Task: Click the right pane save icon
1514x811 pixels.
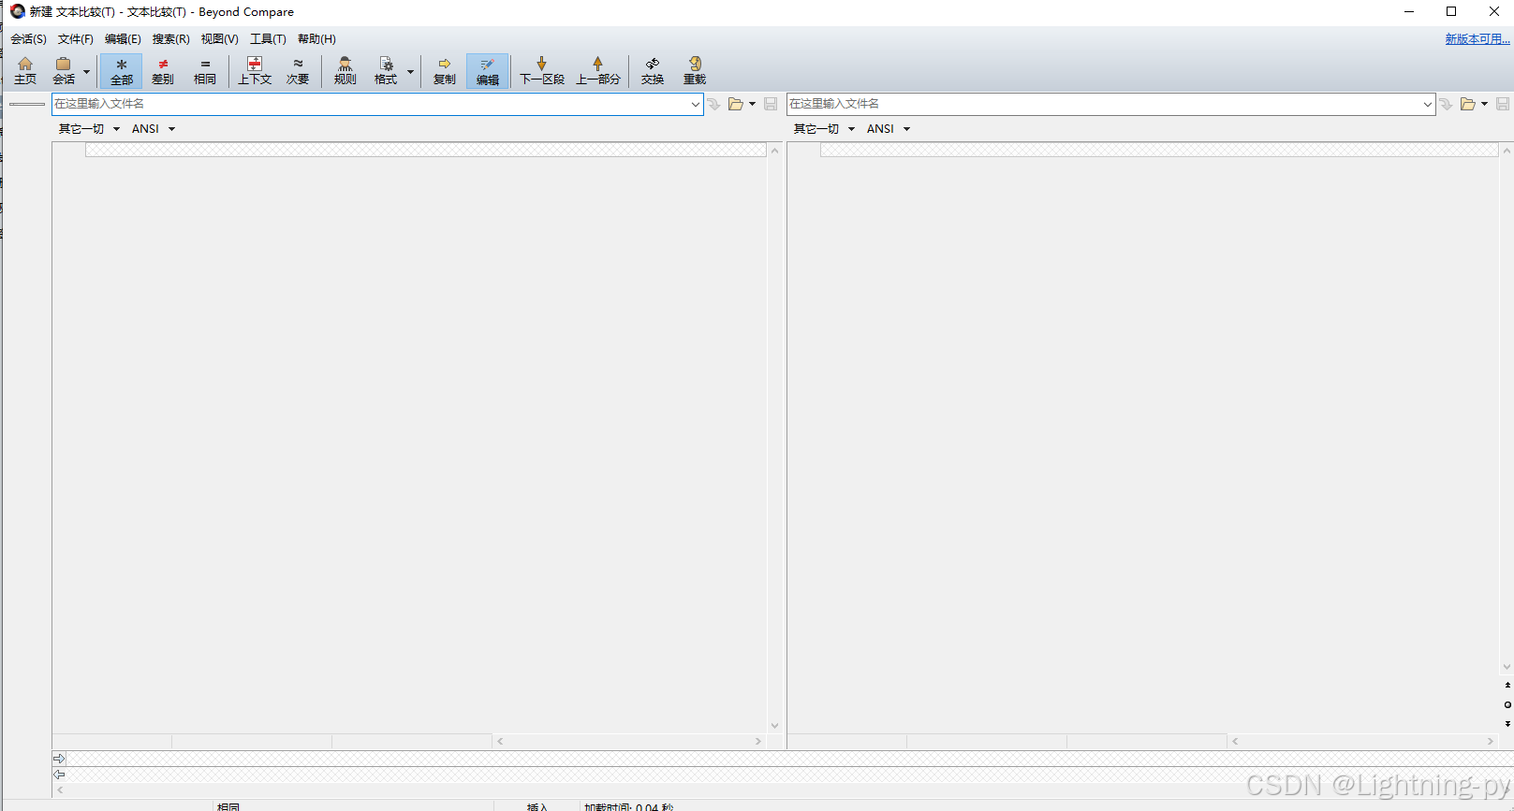Action: pyautogui.click(x=1503, y=104)
